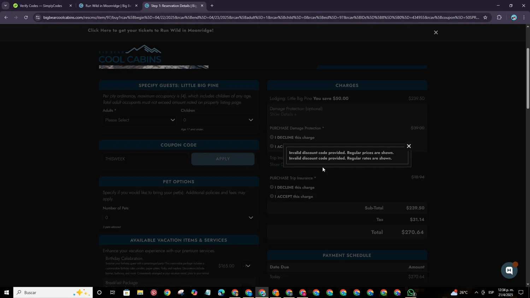Open File Explorer from taskbar

click(x=140, y=292)
